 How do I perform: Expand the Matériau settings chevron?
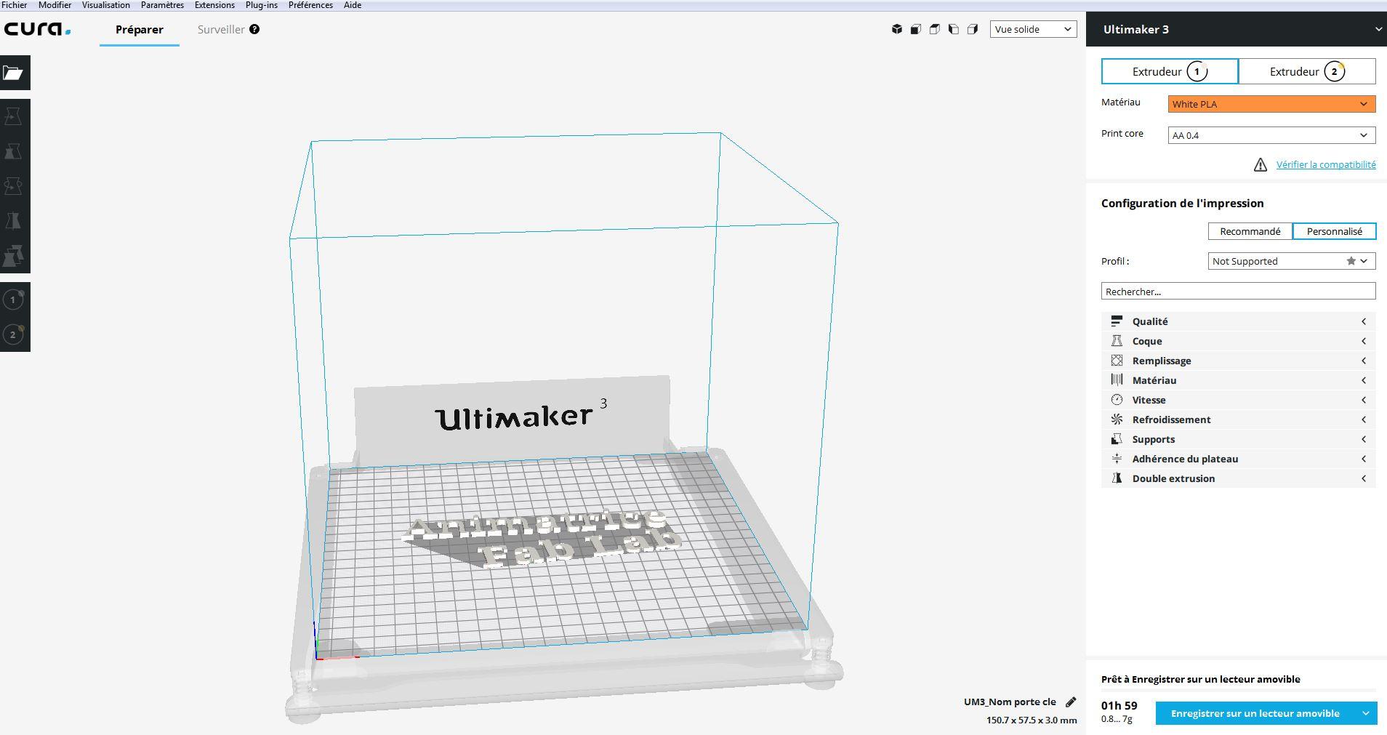pyautogui.click(x=1364, y=380)
